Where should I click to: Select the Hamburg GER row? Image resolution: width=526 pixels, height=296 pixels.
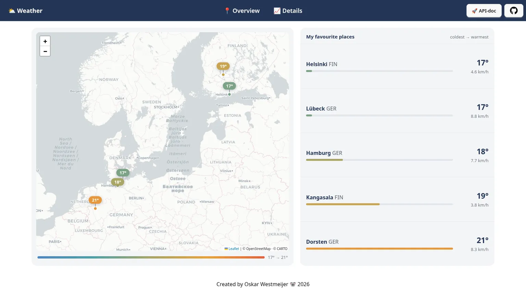point(397,155)
